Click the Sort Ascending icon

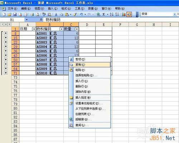pyautogui.click(x=112, y=14)
